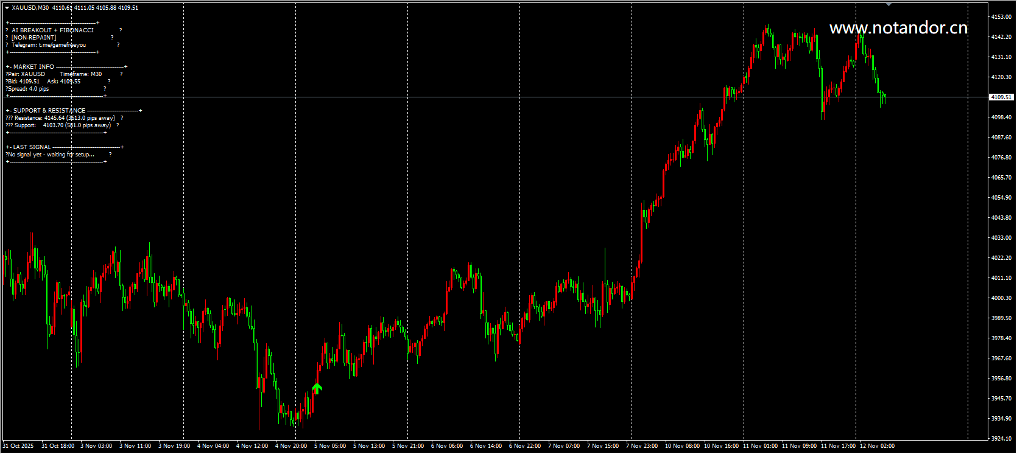Select the 3934.90 price scale label
Image resolution: width=1017 pixels, height=454 pixels.
tap(1001, 419)
